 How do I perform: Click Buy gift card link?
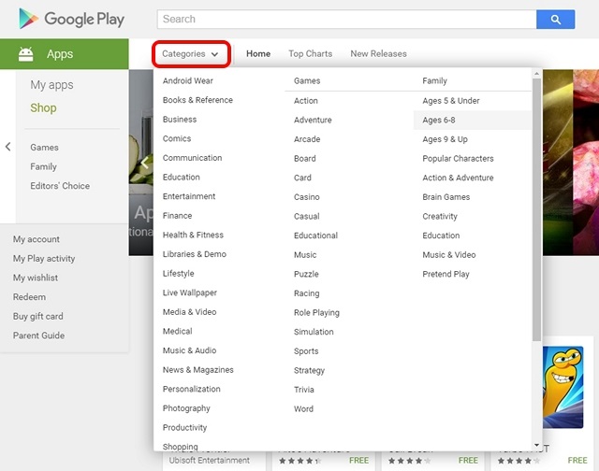tap(38, 316)
